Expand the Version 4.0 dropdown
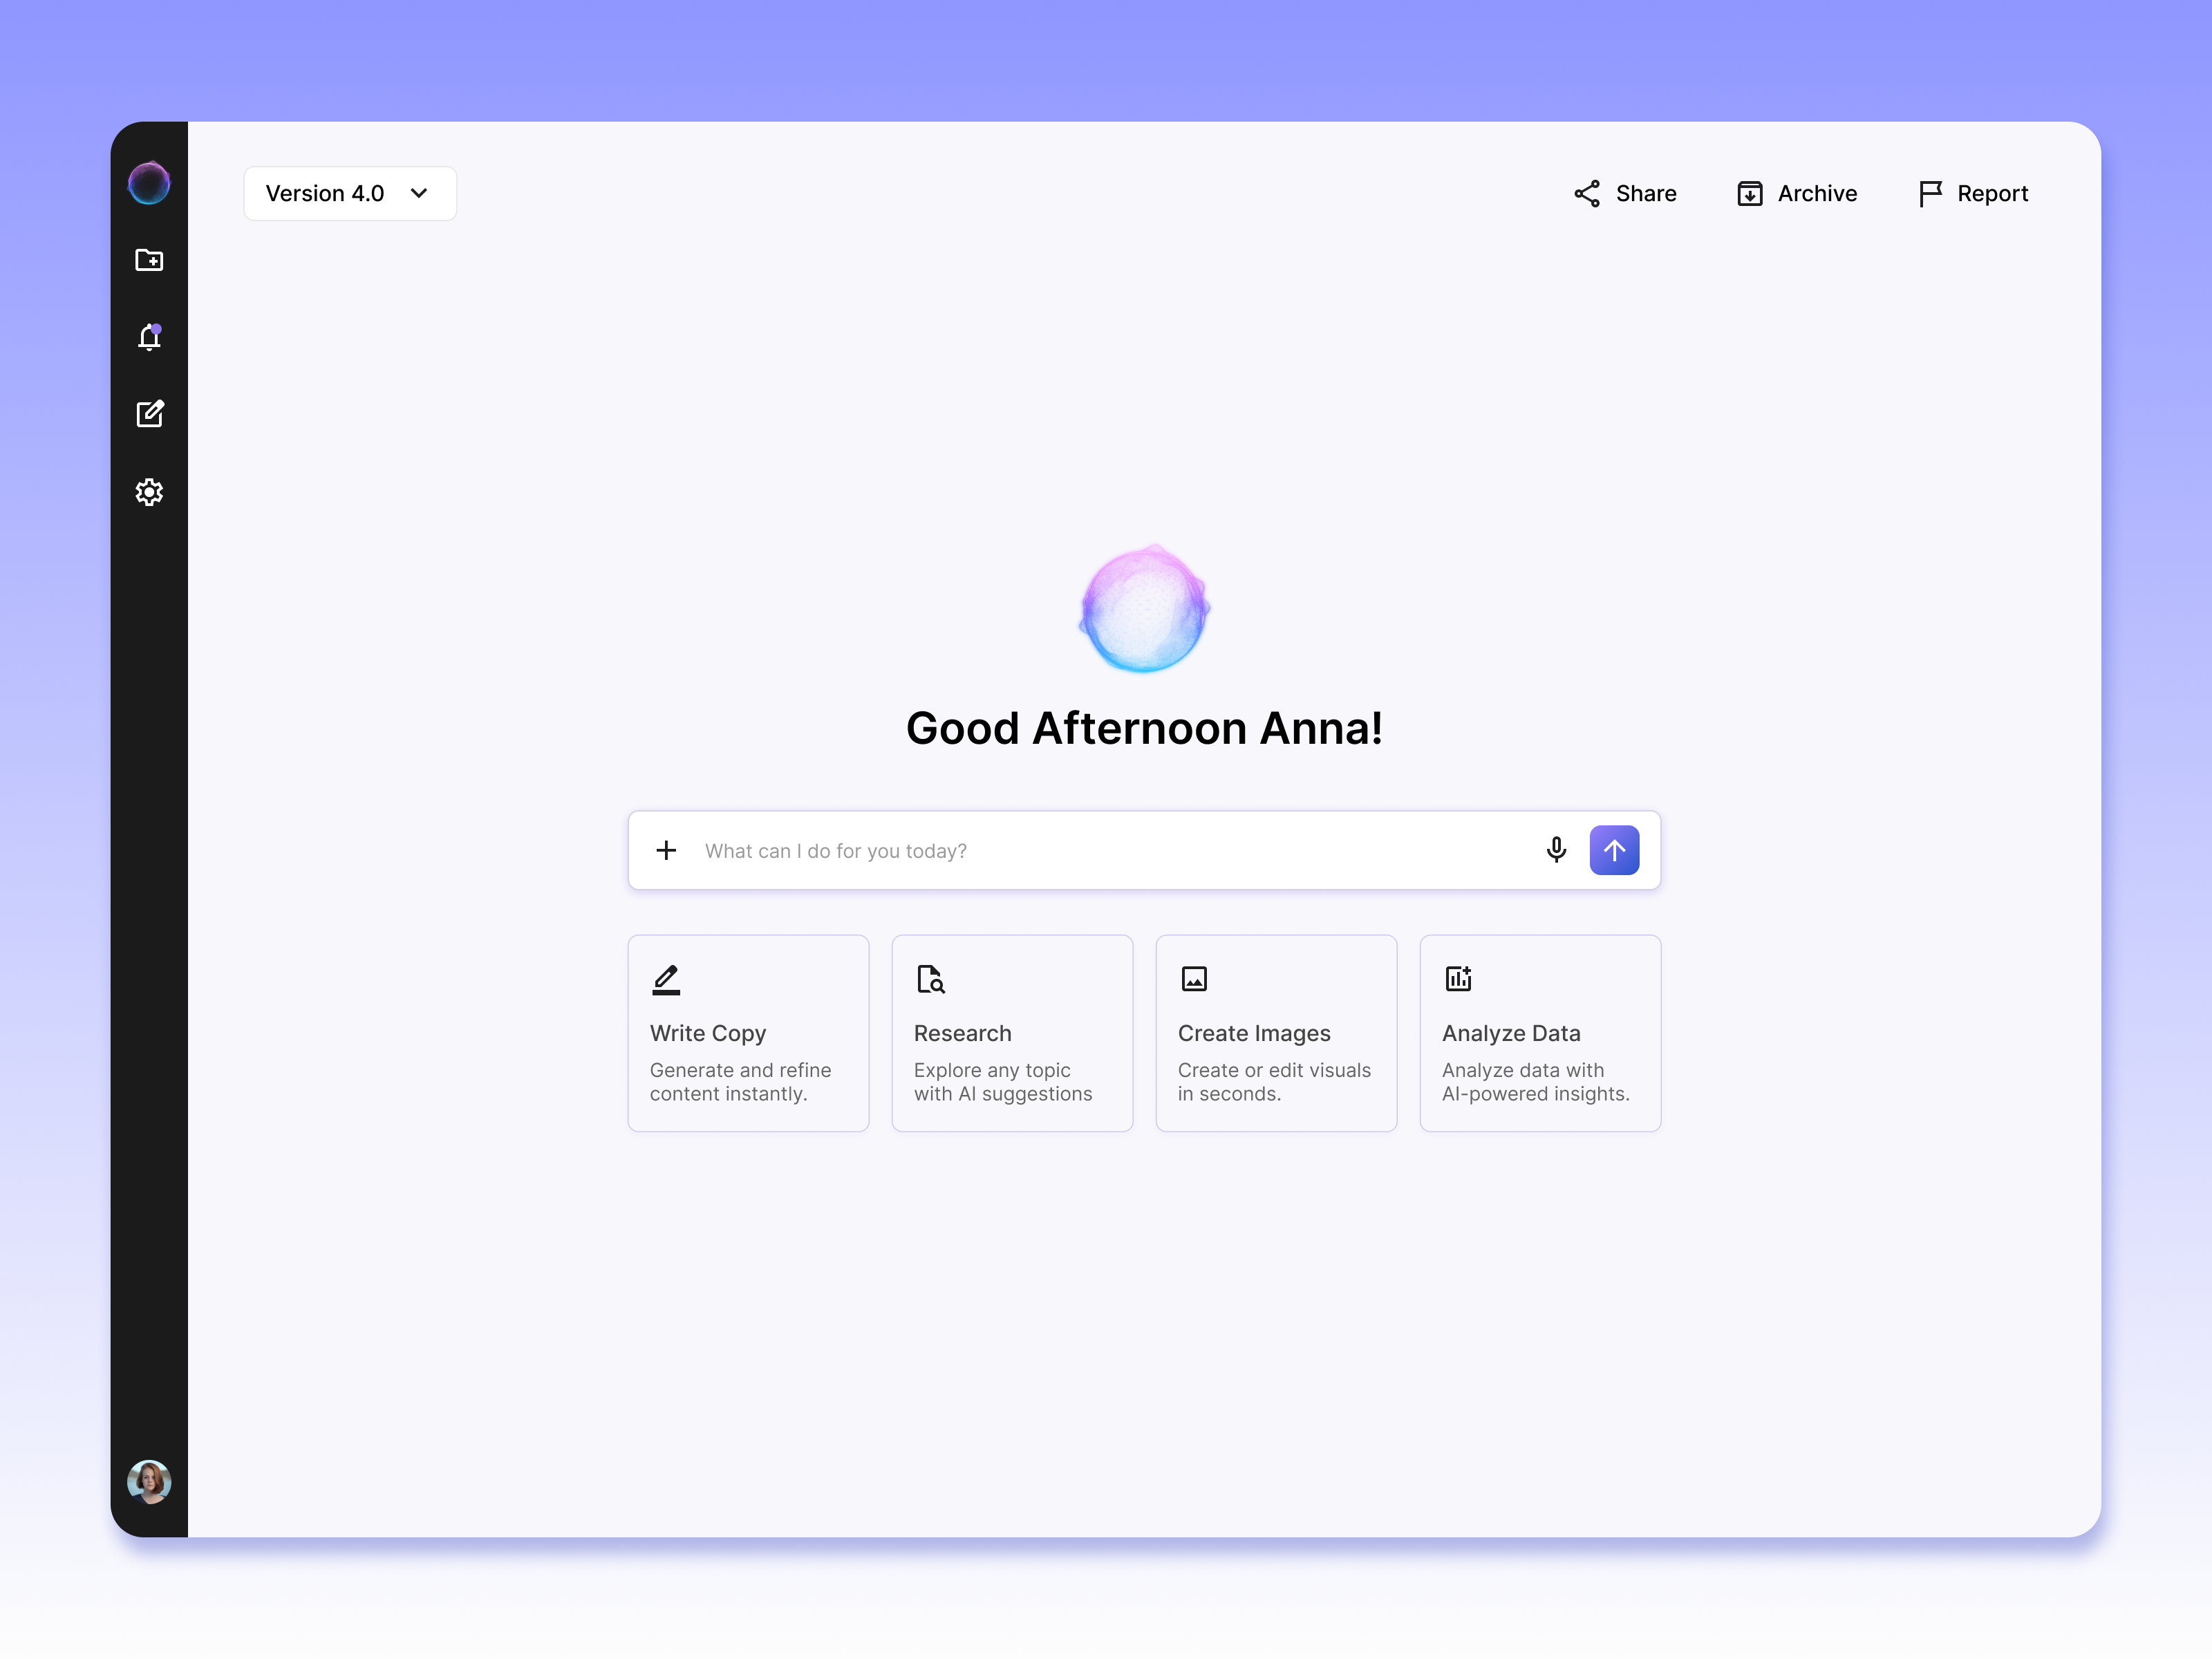This screenshot has width=2212, height=1659. pos(350,193)
